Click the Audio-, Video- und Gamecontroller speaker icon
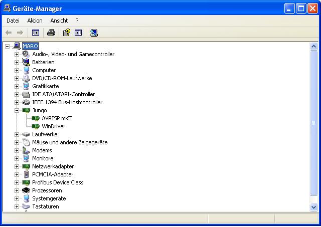 (26, 54)
